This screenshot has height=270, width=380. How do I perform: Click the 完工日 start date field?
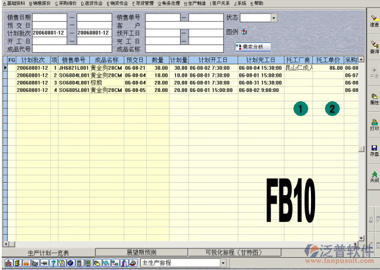pyautogui.click(x=163, y=41)
